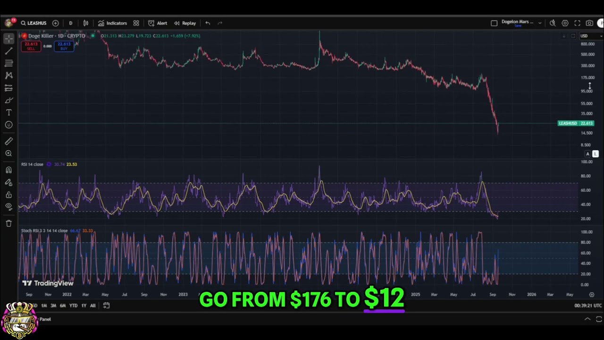604x340 pixels.
Task: Select the 3M date range
Action: 53,306
